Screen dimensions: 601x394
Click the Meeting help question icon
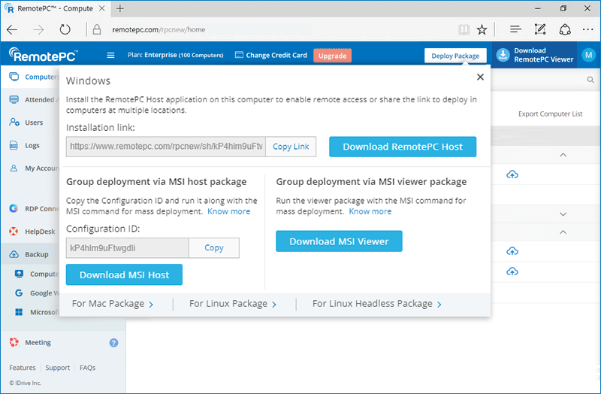(x=113, y=343)
